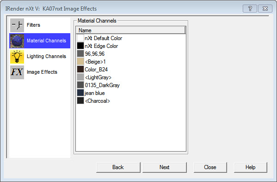
Task: Click the Image Effects FX icon
Action: tap(17, 72)
